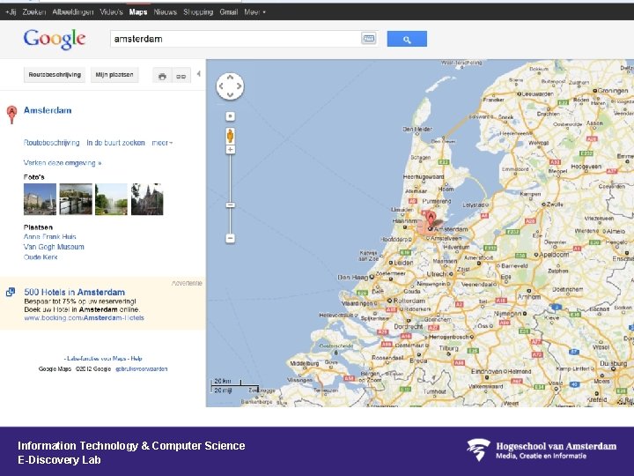This screenshot has width=634, height=476.
Task: Click the Street View pegman icon
Action: point(230,136)
